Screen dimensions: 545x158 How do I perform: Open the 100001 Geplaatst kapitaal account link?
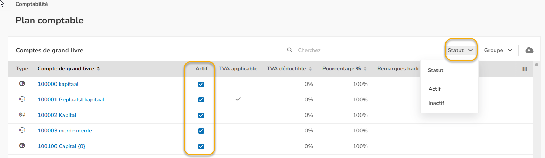coord(71,100)
